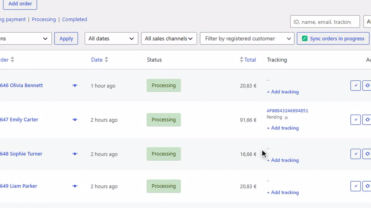The width and height of the screenshot is (371, 208).
Task: Sort orders by the Order column arrows
Action: pos(12,60)
